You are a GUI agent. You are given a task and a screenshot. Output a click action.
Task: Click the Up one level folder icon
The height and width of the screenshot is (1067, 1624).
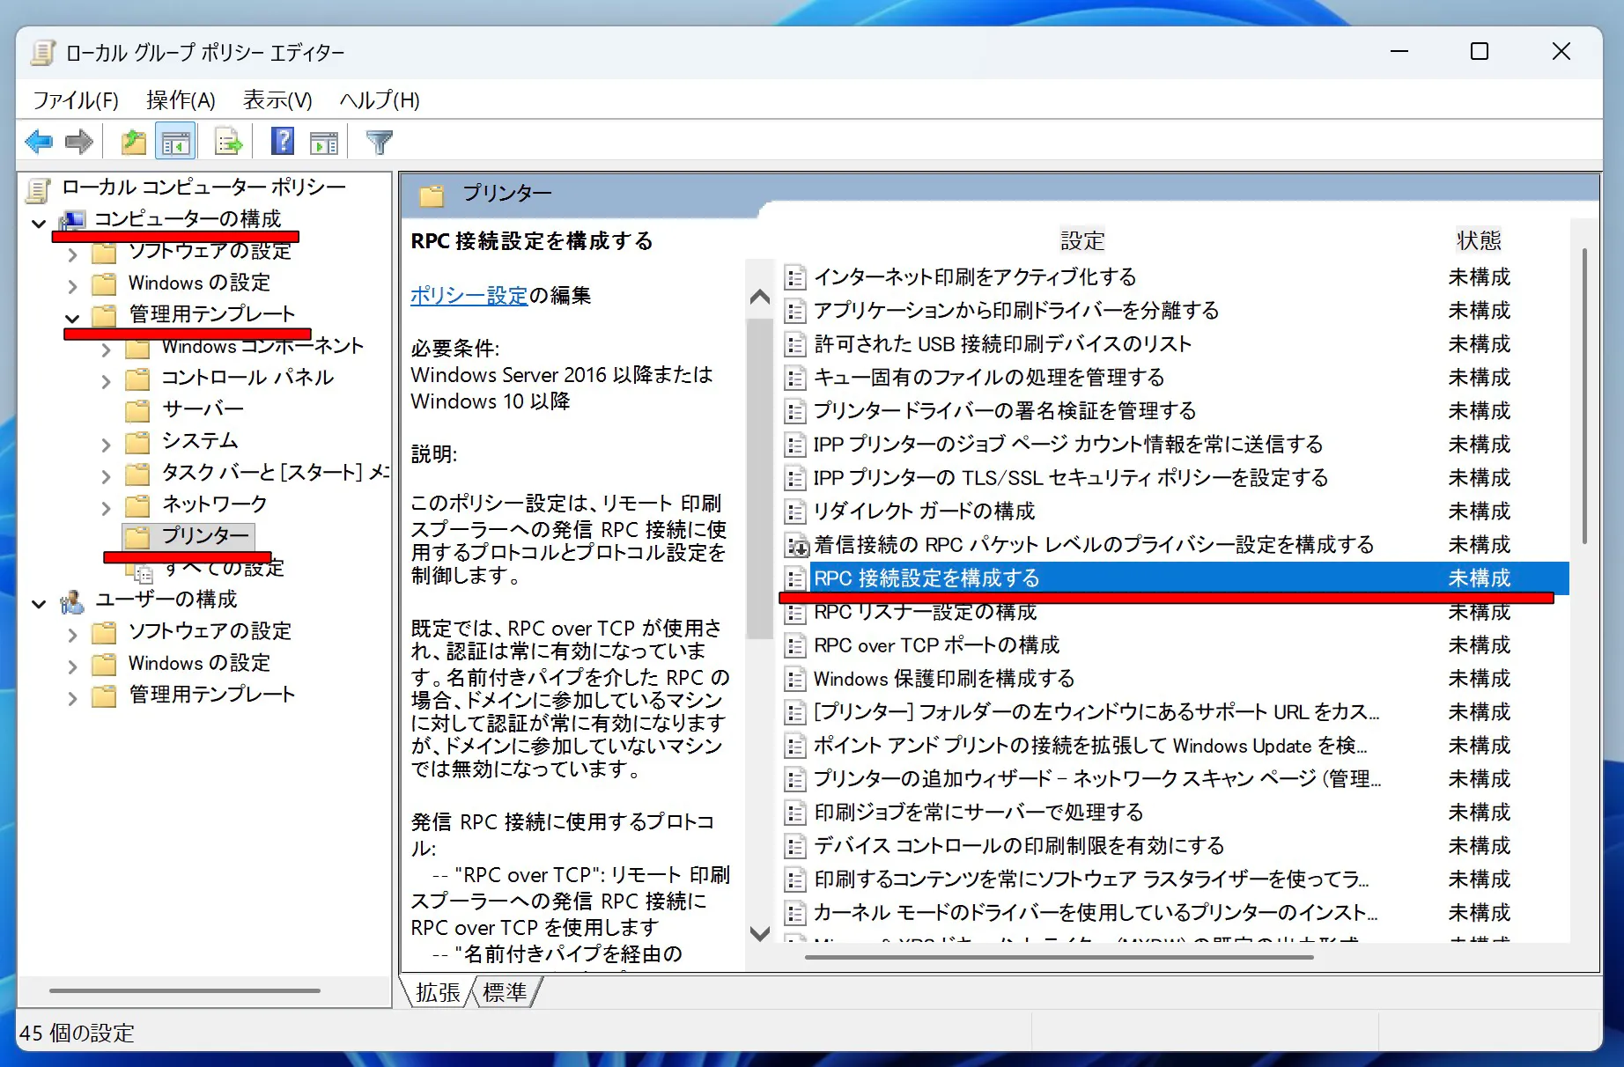[x=133, y=141]
